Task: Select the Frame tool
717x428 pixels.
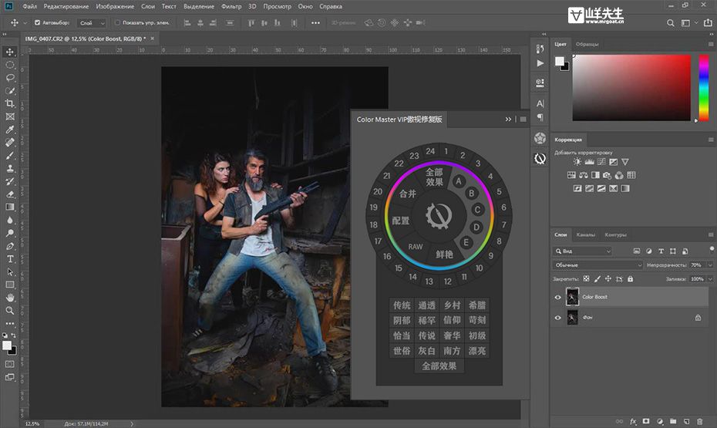Action: coord(9,116)
